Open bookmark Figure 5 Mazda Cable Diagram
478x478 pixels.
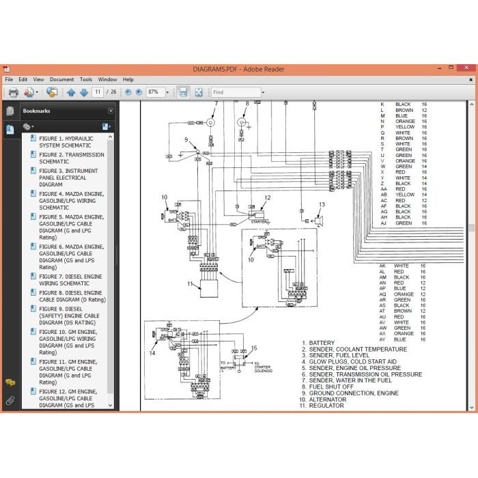point(71,227)
